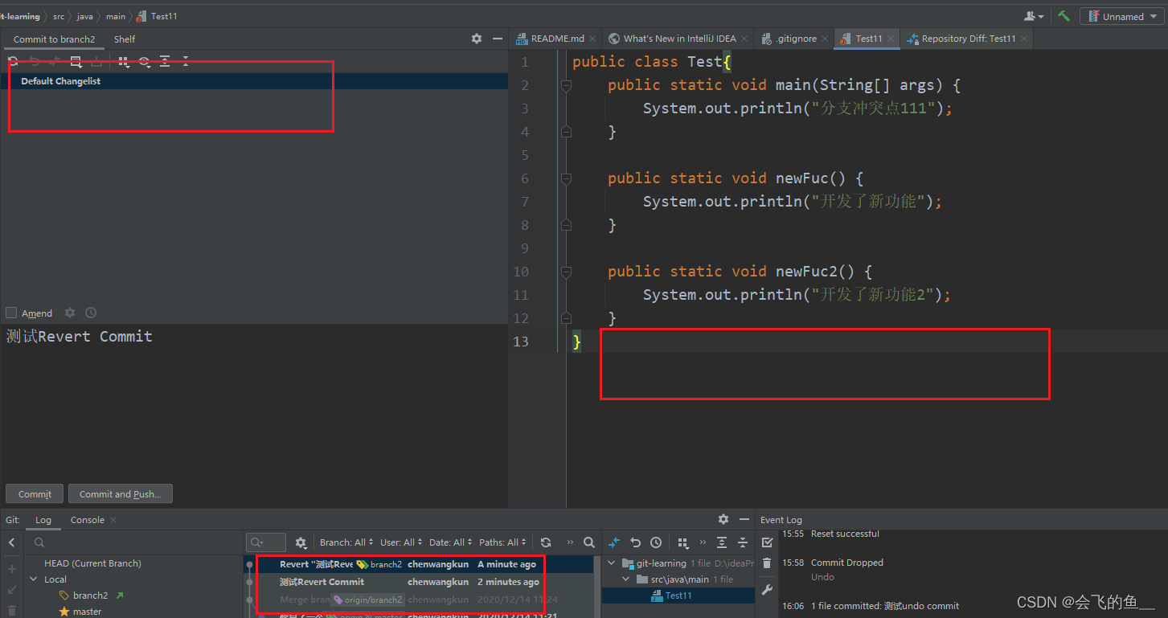This screenshot has height=618, width=1168.
Task: Click History clock icon in commit details toolbar
Action: (656, 542)
